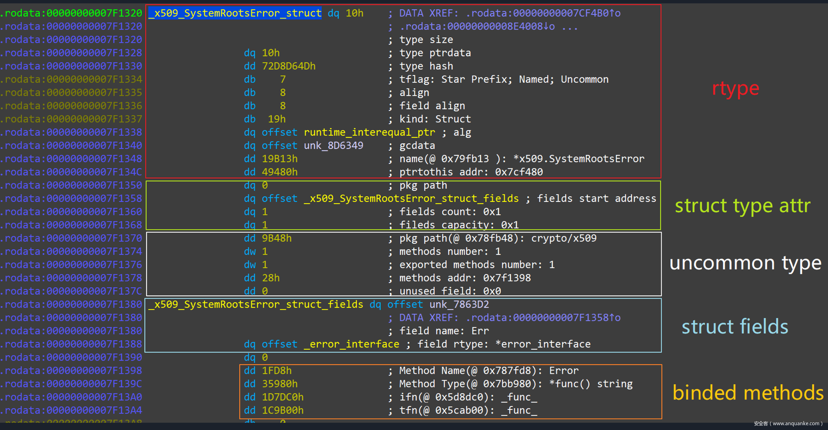Click the green struct type attr annotation
828x430 pixels.
[742, 206]
